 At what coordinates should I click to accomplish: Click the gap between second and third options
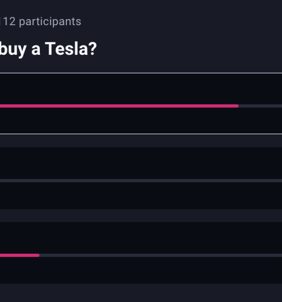click(x=141, y=215)
